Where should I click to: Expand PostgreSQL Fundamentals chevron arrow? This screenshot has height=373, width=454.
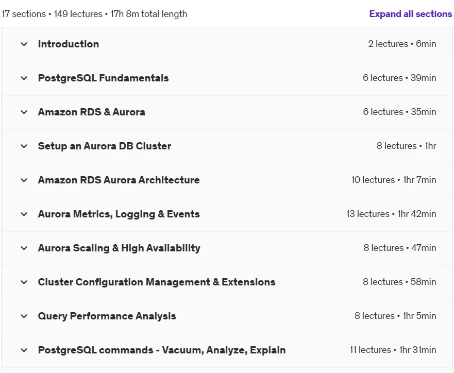click(24, 78)
